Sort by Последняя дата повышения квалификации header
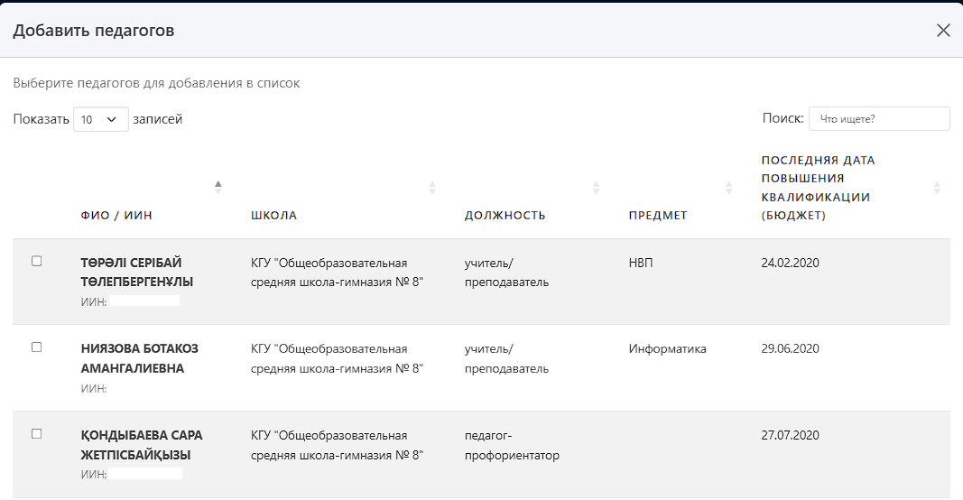This screenshot has height=500, width=963. tap(817, 188)
